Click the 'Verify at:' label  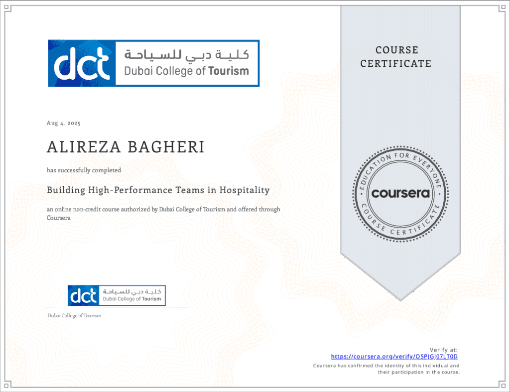pos(443,350)
